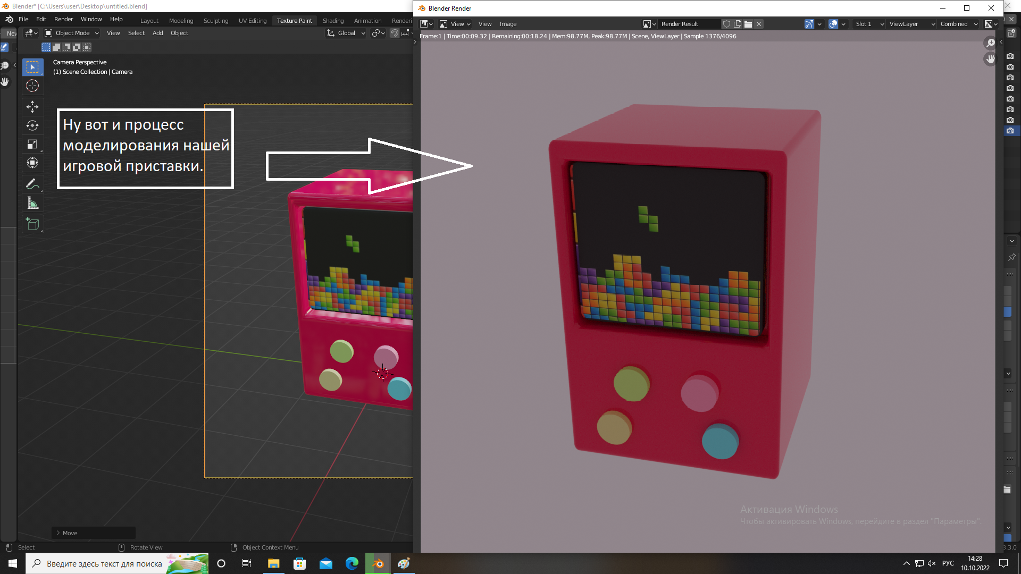
Task: Open the Slot 1 dropdown
Action: [x=869, y=24]
